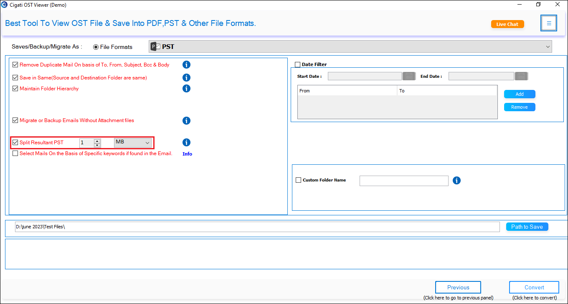The width and height of the screenshot is (568, 304).
Task: Select the File Formats radio button
Action: click(96, 47)
